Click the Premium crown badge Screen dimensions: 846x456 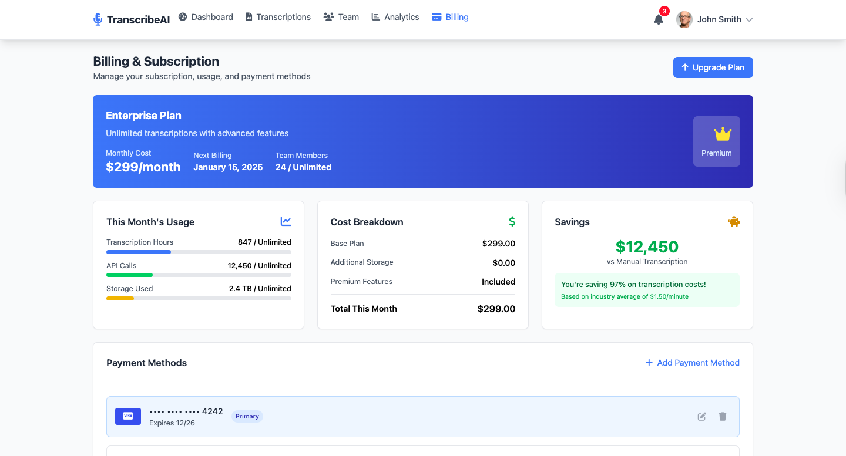(716, 141)
